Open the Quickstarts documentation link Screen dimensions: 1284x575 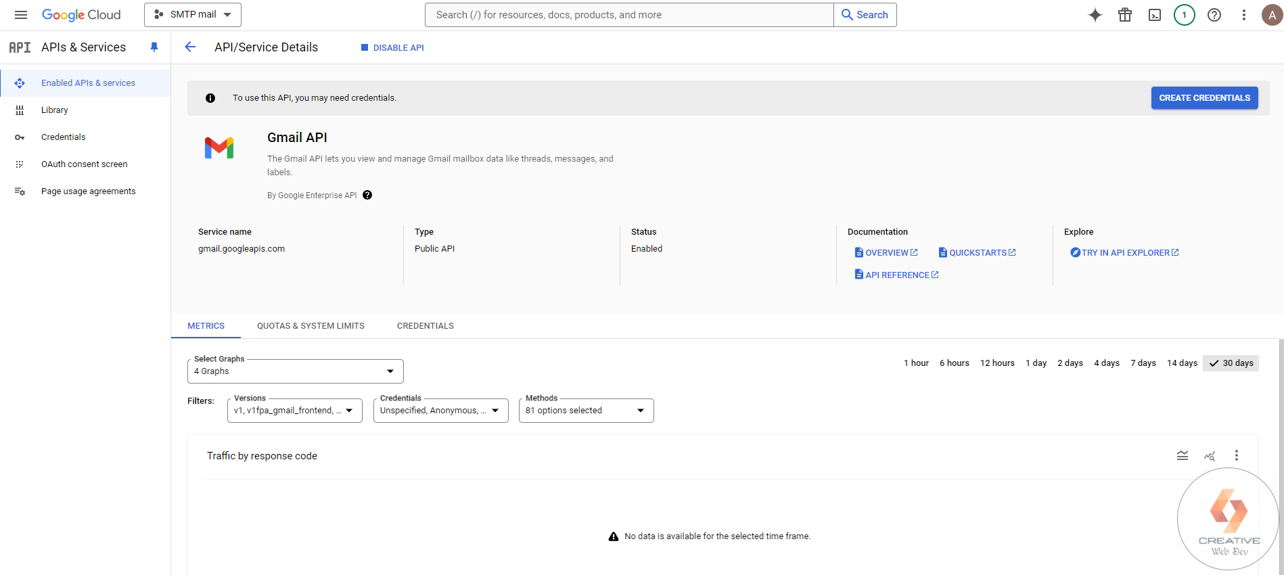(978, 252)
